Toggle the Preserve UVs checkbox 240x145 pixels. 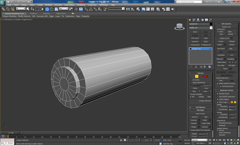218,38
